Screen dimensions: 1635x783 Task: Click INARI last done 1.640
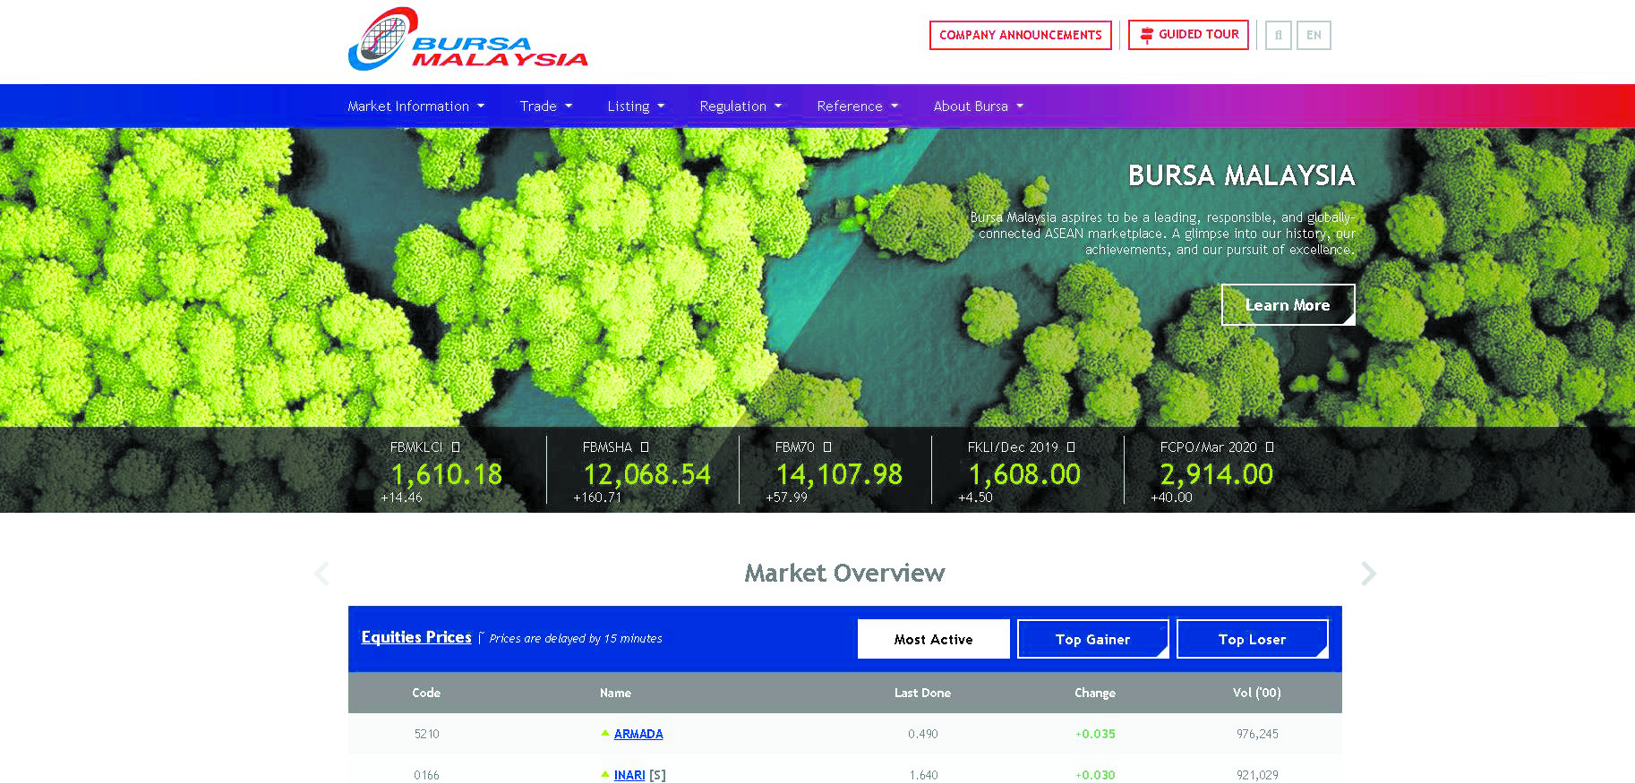pos(923,775)
